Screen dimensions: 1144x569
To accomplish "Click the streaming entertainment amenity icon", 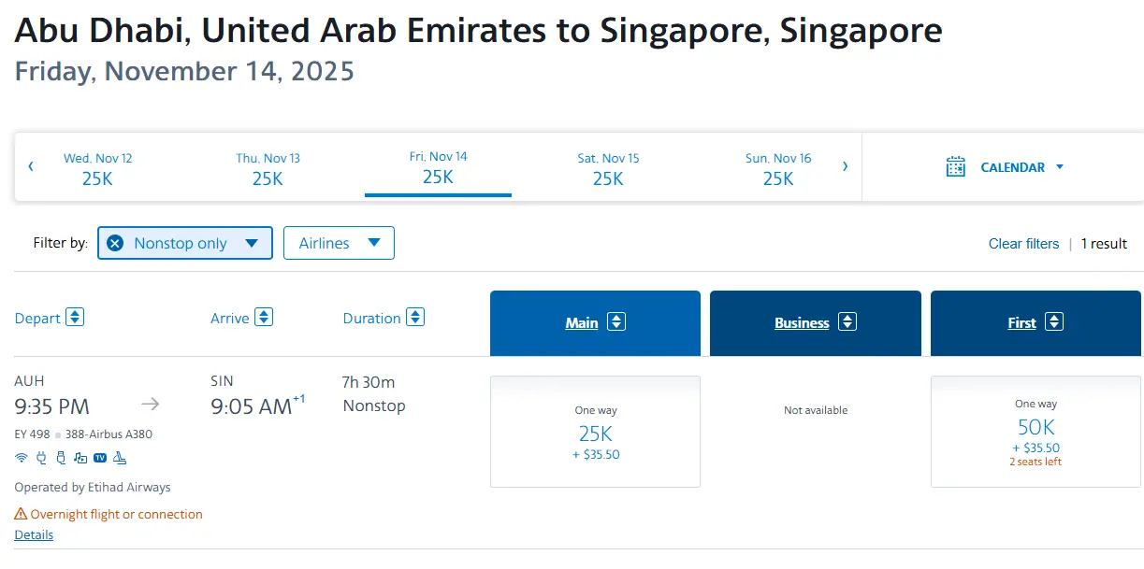I will point(80,458).
